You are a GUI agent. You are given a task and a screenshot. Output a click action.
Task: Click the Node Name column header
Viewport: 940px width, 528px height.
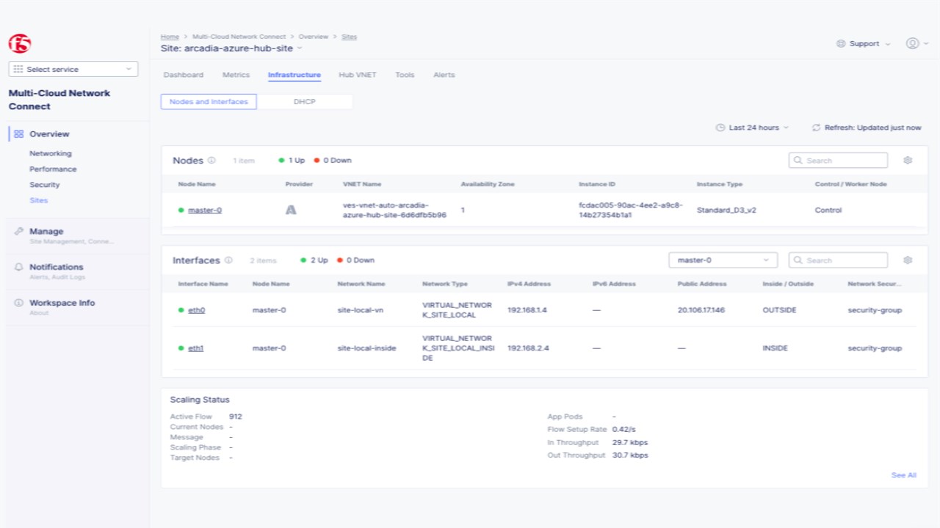click(x=197, y=184)
